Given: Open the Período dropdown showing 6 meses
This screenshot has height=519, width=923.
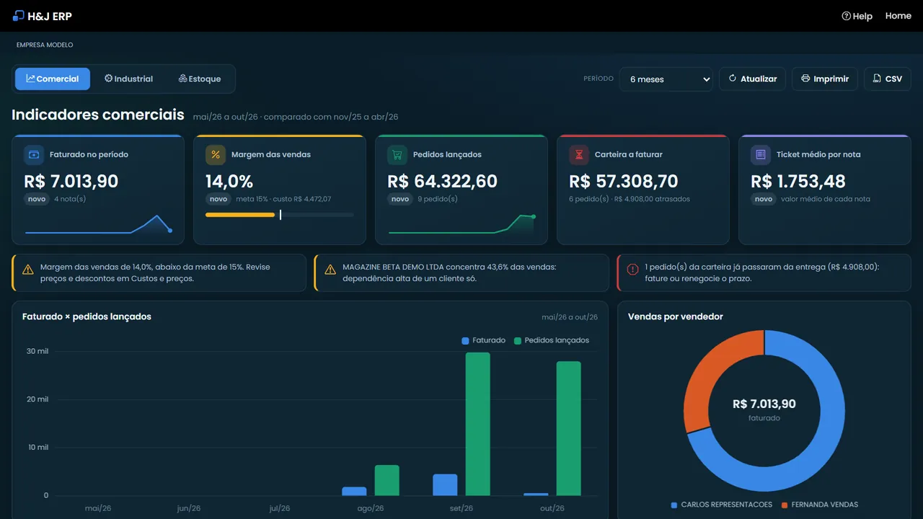Looking at the screenshot, I should (666, 79).
